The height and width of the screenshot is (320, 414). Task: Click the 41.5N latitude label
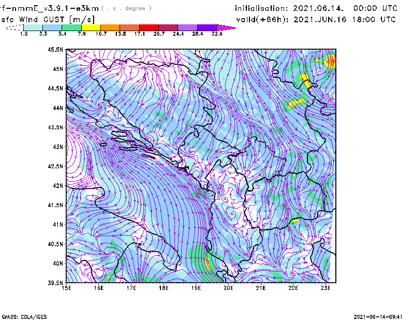55,205
